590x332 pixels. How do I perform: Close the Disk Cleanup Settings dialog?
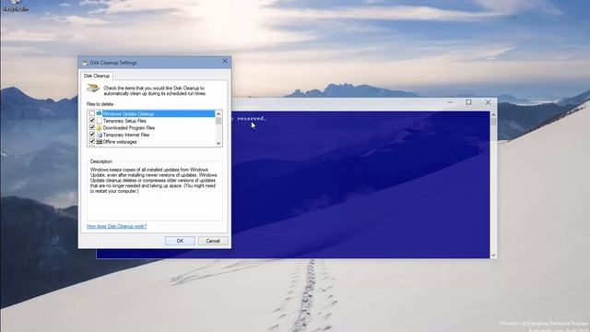coord(225,61)
